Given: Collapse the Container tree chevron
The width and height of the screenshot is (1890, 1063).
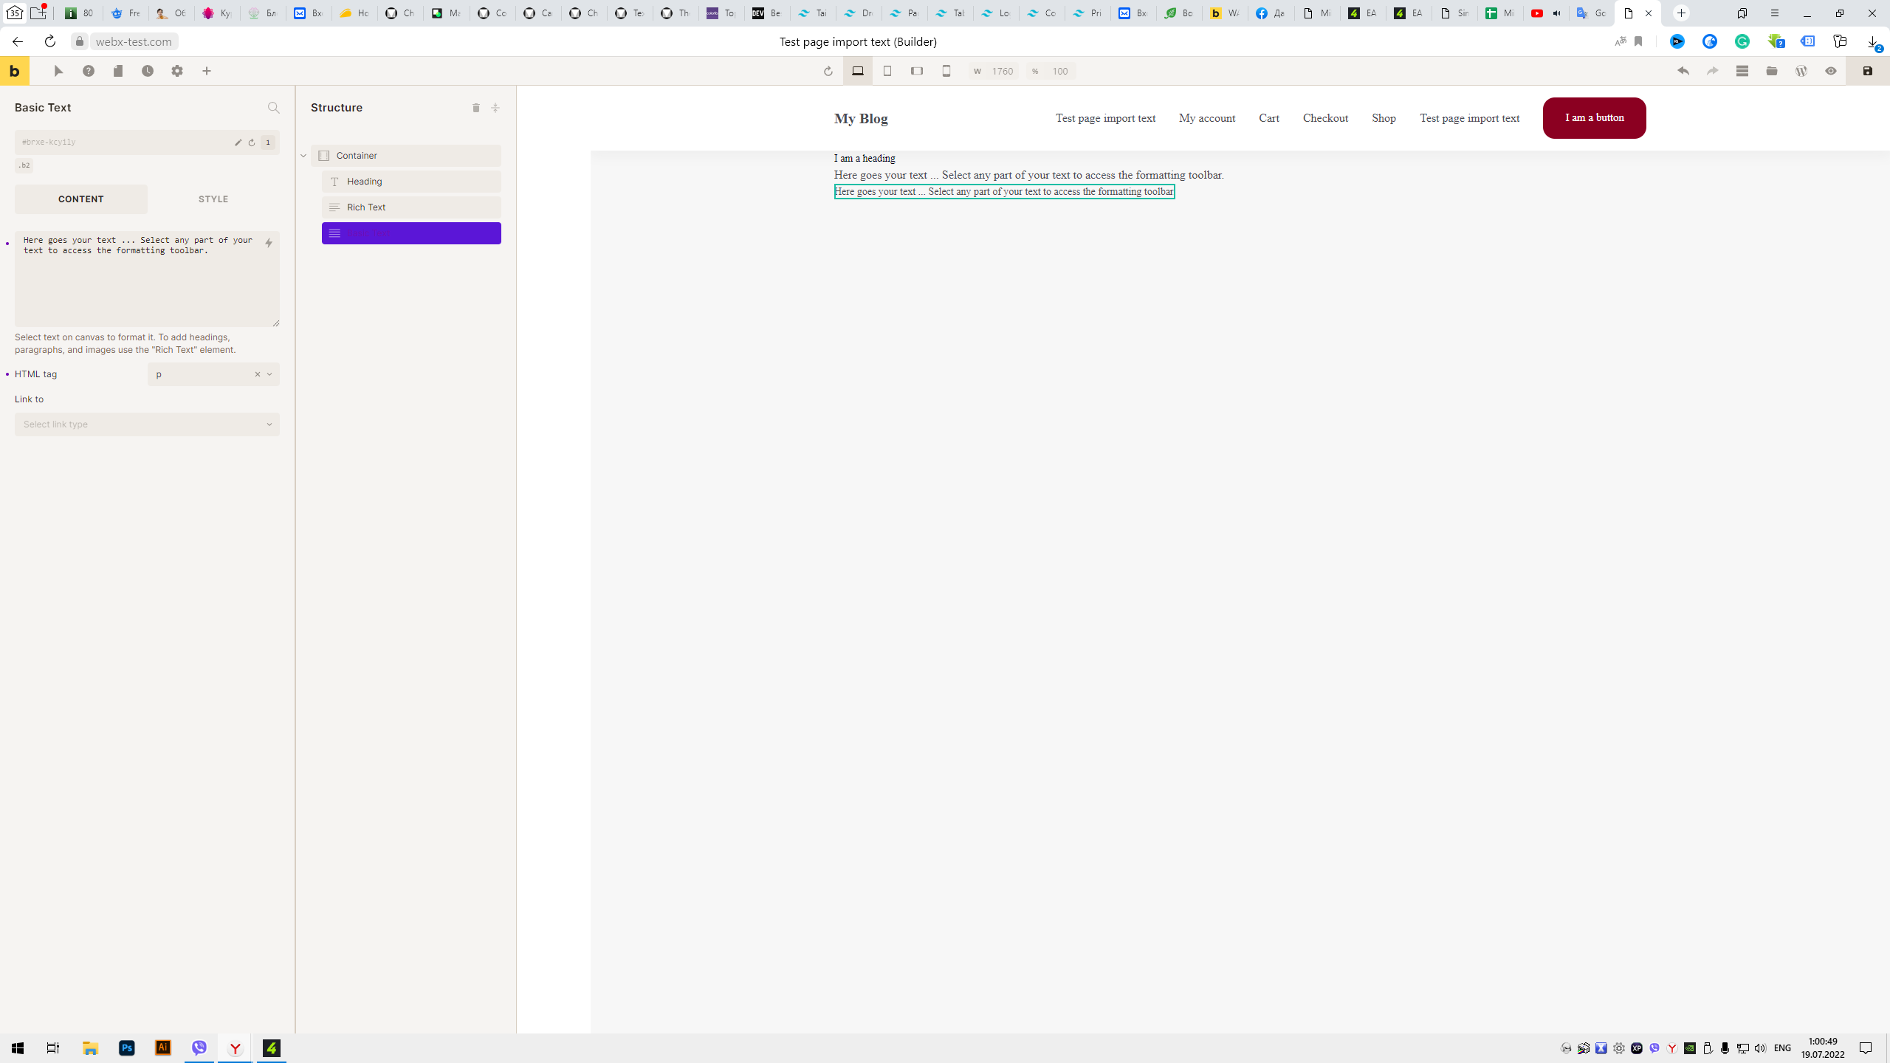Looking at the screenshot, I should 303,156.
